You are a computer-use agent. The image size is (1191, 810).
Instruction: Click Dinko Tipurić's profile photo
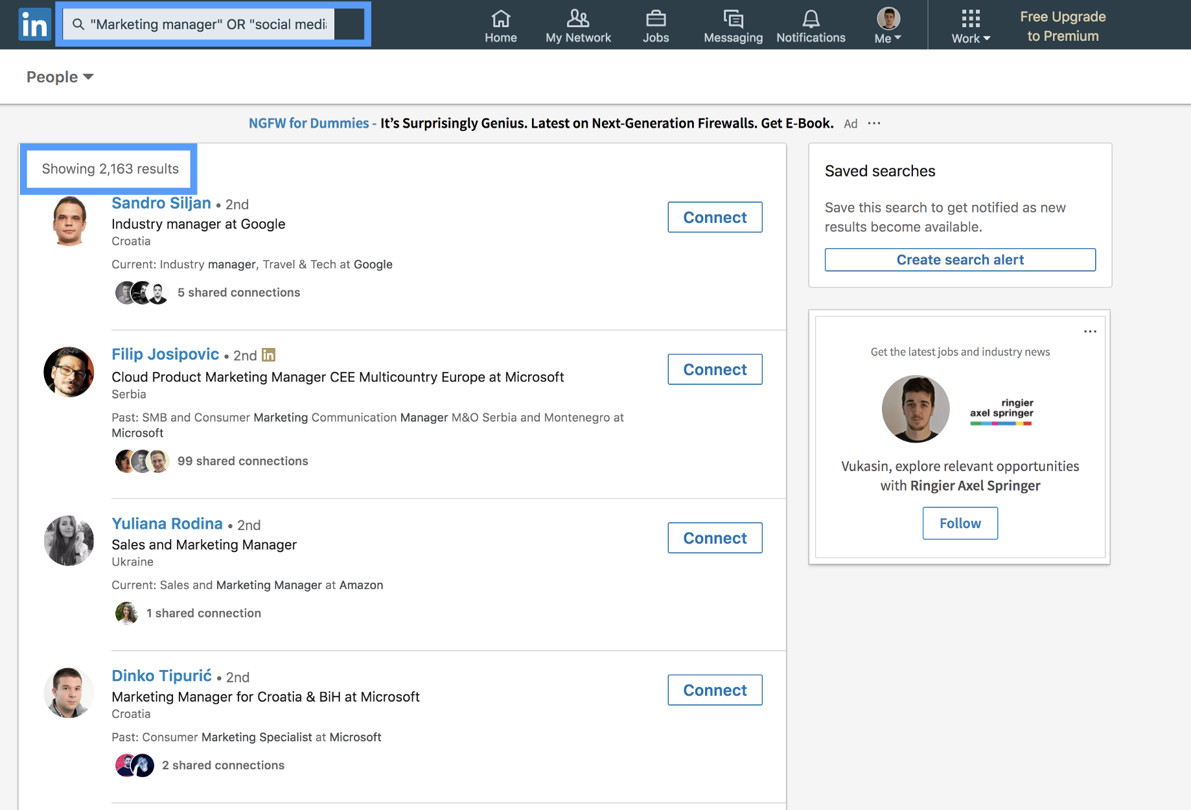[x=69, y=693]
